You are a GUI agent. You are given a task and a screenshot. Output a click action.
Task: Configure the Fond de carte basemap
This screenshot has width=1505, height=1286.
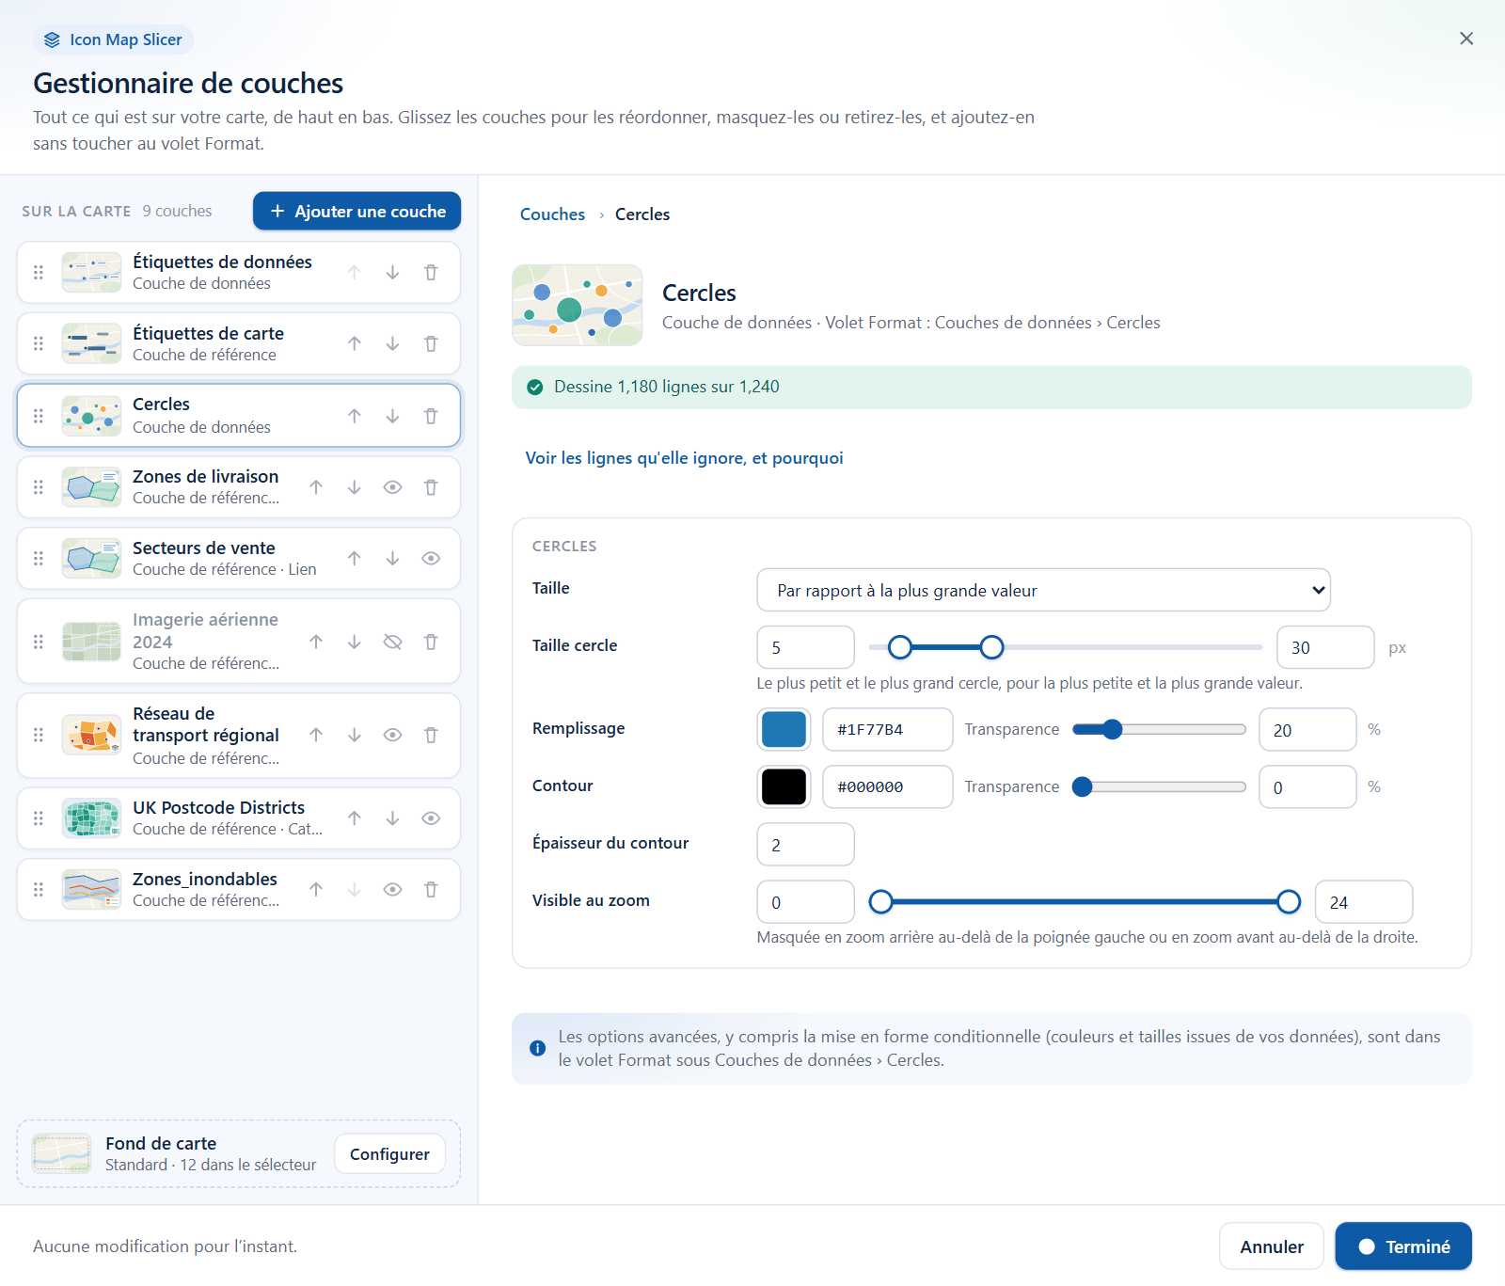tap(389, 1154)
